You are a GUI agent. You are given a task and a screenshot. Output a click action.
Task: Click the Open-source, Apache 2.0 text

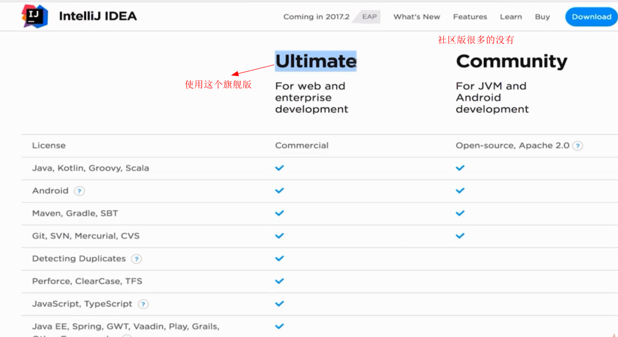513,146
